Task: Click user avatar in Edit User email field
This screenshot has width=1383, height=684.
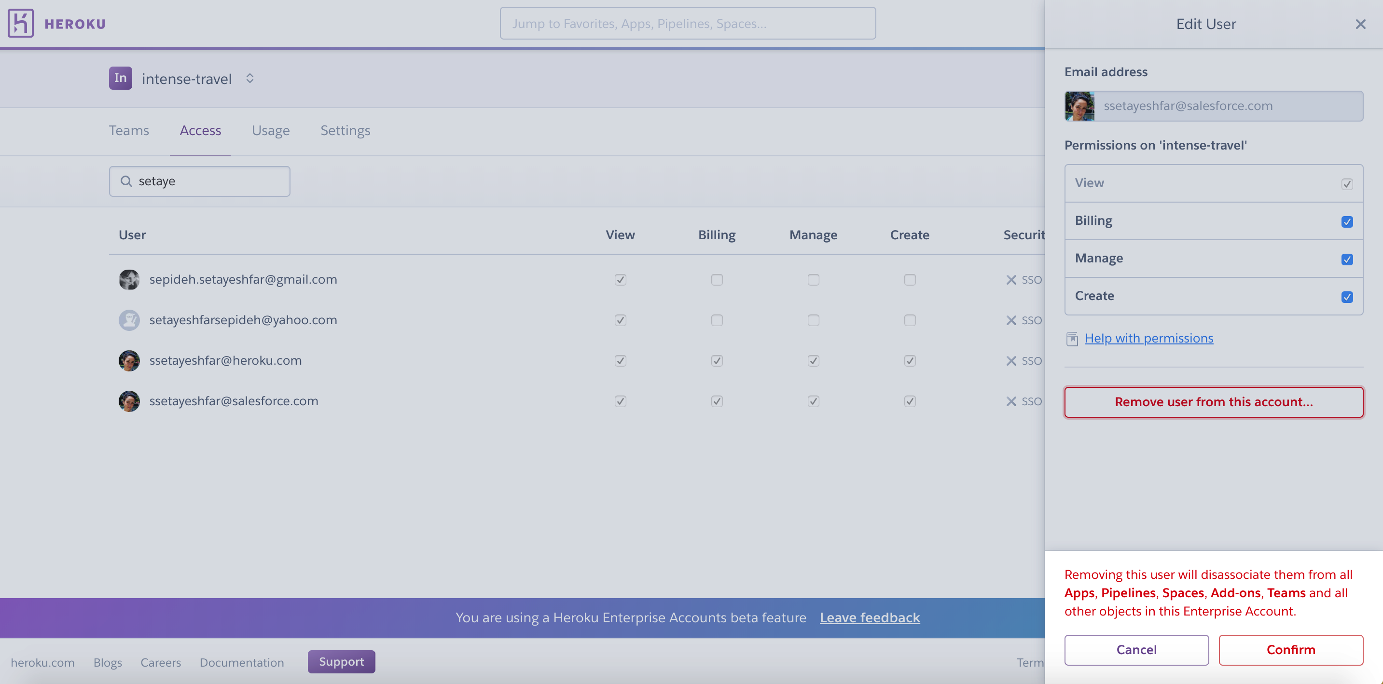Action: 1079,106
